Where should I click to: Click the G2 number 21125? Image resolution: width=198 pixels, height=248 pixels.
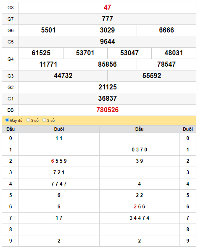(x=107, y=87)
